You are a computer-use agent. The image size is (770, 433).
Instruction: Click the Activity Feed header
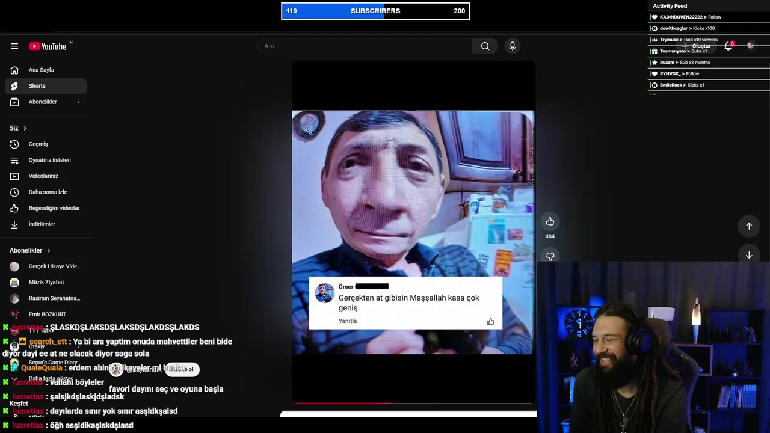click(670, 6)
